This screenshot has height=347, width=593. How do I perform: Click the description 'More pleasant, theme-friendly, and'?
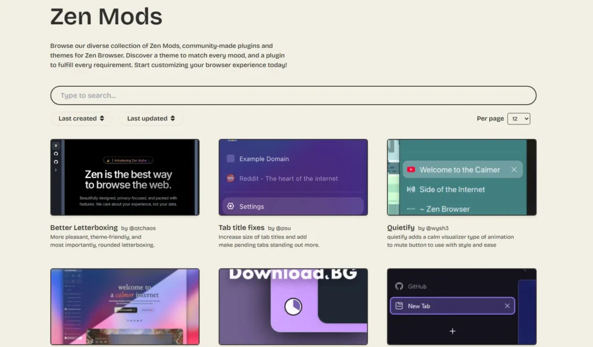96,237
